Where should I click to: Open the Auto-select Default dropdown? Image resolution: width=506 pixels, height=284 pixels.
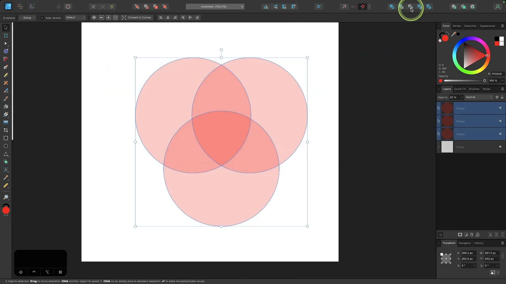(75, 18)
